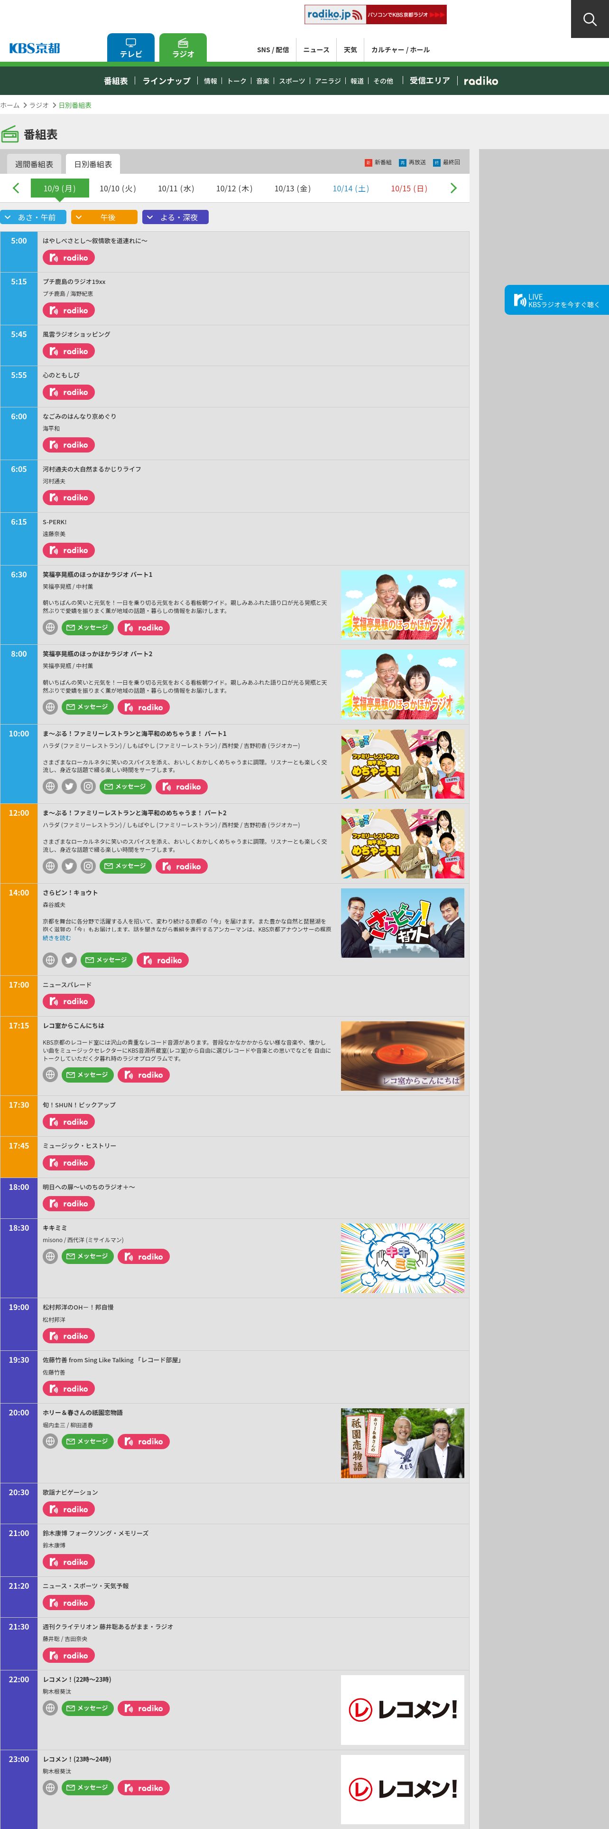Open Instagram icon for めちゃうま! パート1
Image resolution: width=609 pixels, height=1829 pixels.
pyautogui.click(x=88, y=787)
